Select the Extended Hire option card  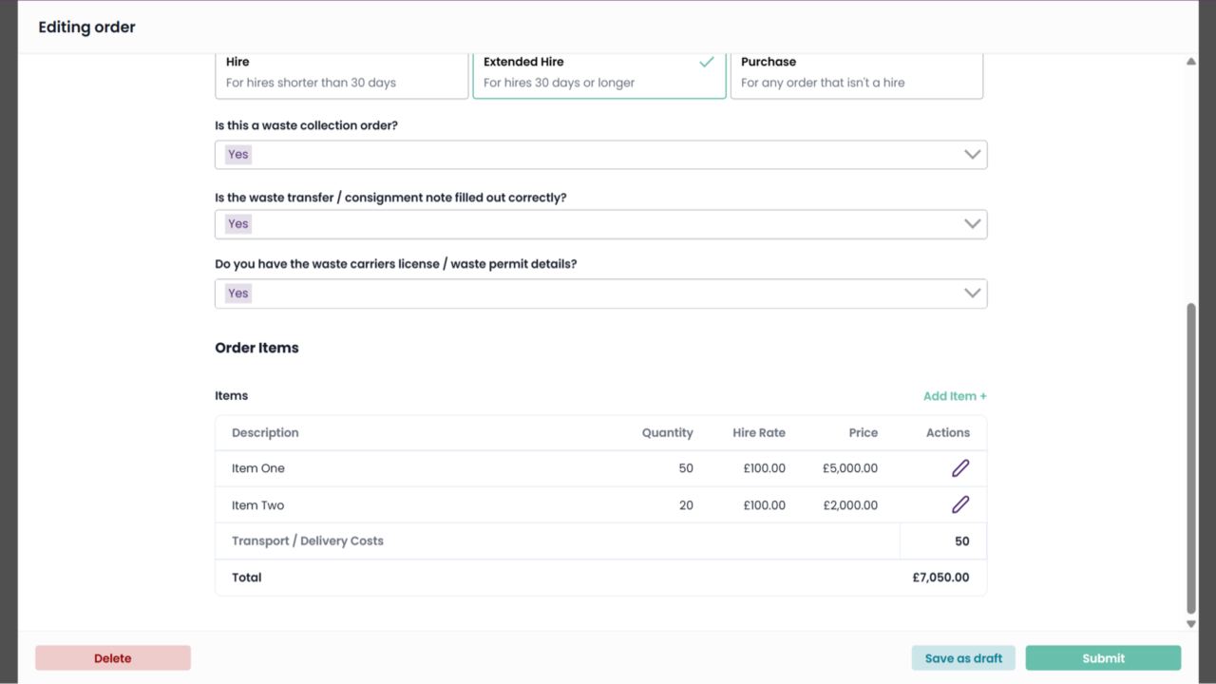598,73
